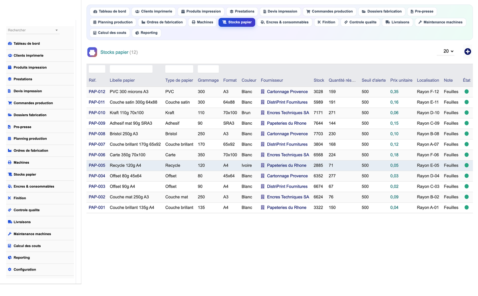The image size is (478, 296).
Task: Click sidebar Livraisons truck icon
Action: click(x=10, y=222)
